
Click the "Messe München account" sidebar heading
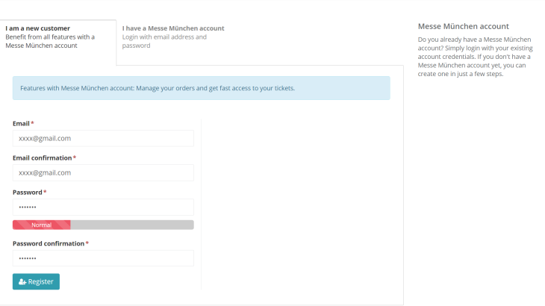(464, 26)
